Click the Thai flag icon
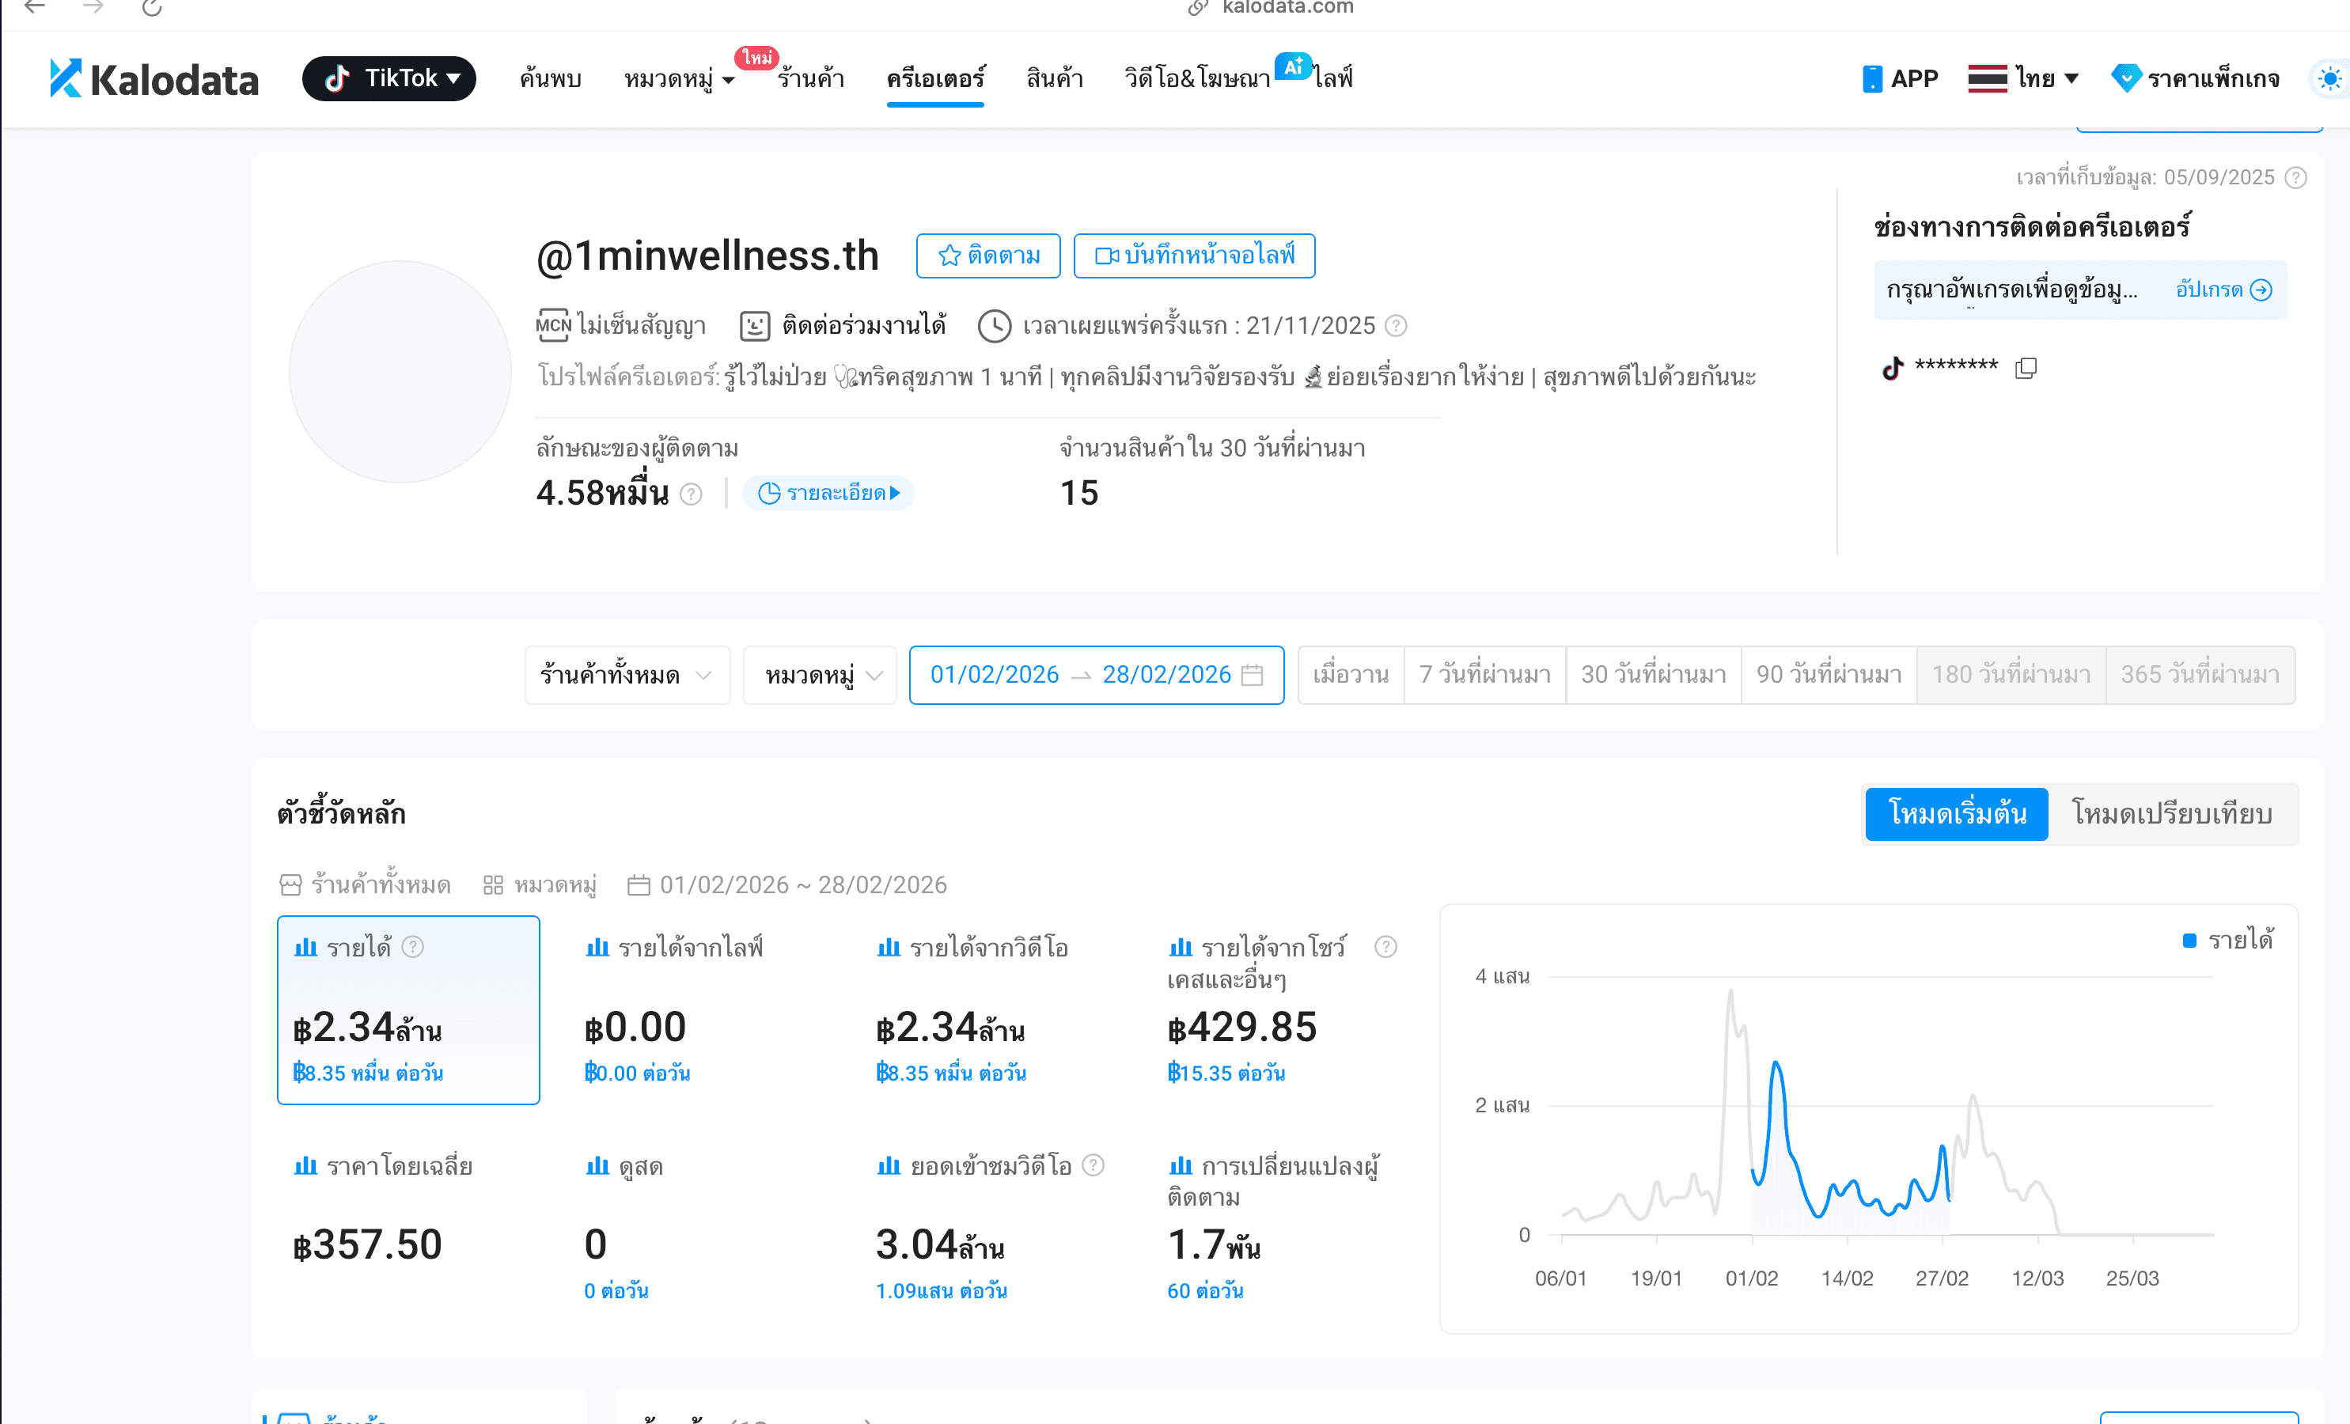 1988,78
